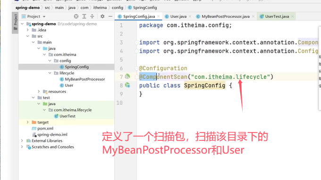Hide the Project panel with minus icon

pyautogui.click(x=110, y=16)
